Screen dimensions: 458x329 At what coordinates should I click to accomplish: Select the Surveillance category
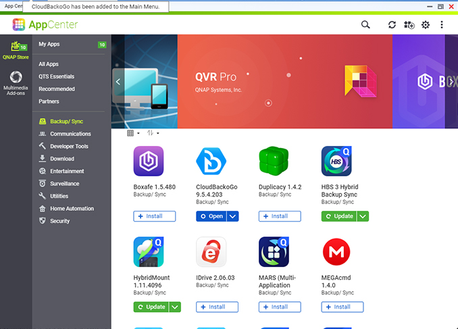(x=64, y=184)
